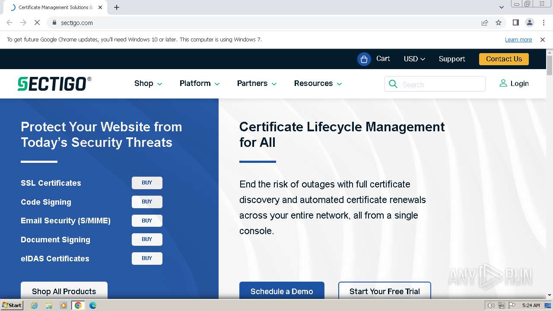The image size is (553, 311).
Task: Buy Document Signing
Action: click(147, 239)
